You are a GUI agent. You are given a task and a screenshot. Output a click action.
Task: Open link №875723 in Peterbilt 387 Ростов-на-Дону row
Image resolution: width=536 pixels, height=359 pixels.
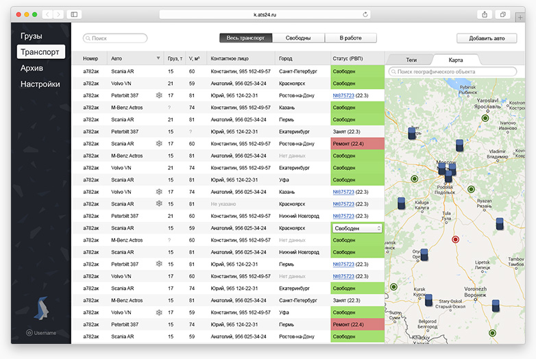click(343, 95)
